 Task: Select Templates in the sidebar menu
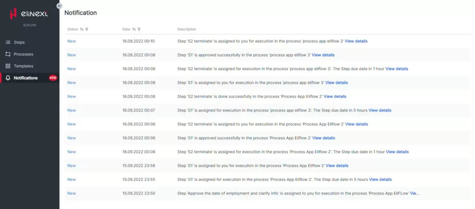pyautogui.click(x=23, y=66)
